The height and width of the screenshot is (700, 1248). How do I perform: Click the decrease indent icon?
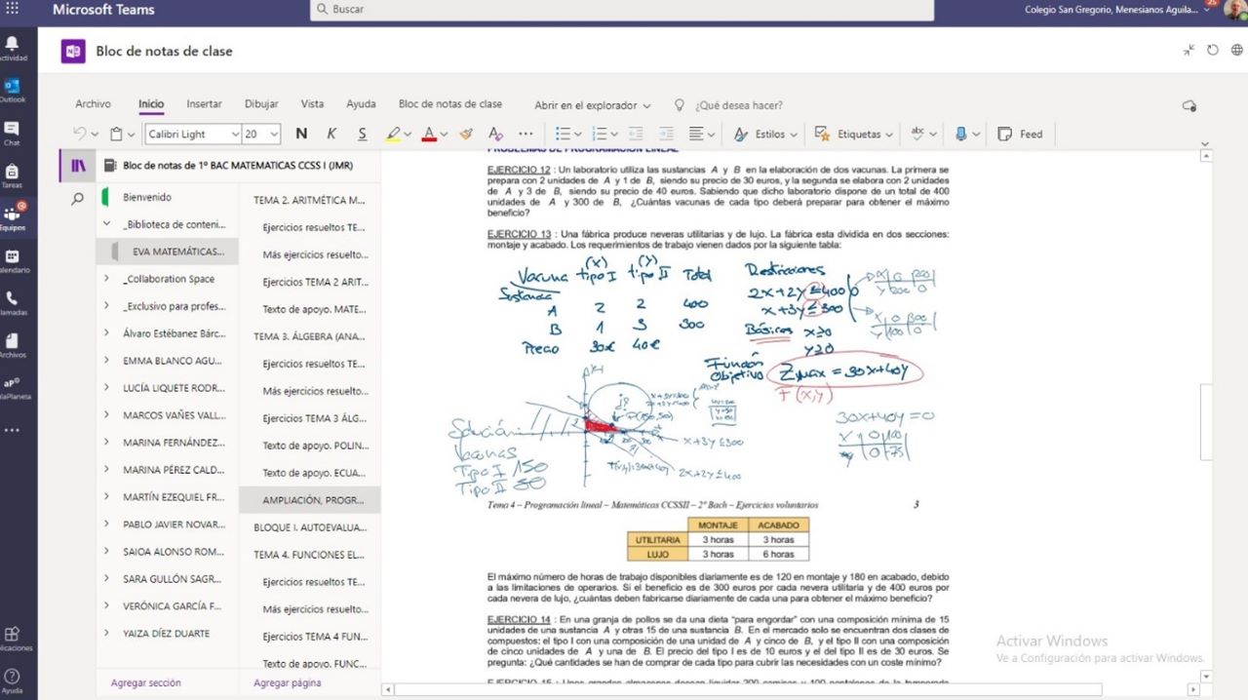coord(635,135)
